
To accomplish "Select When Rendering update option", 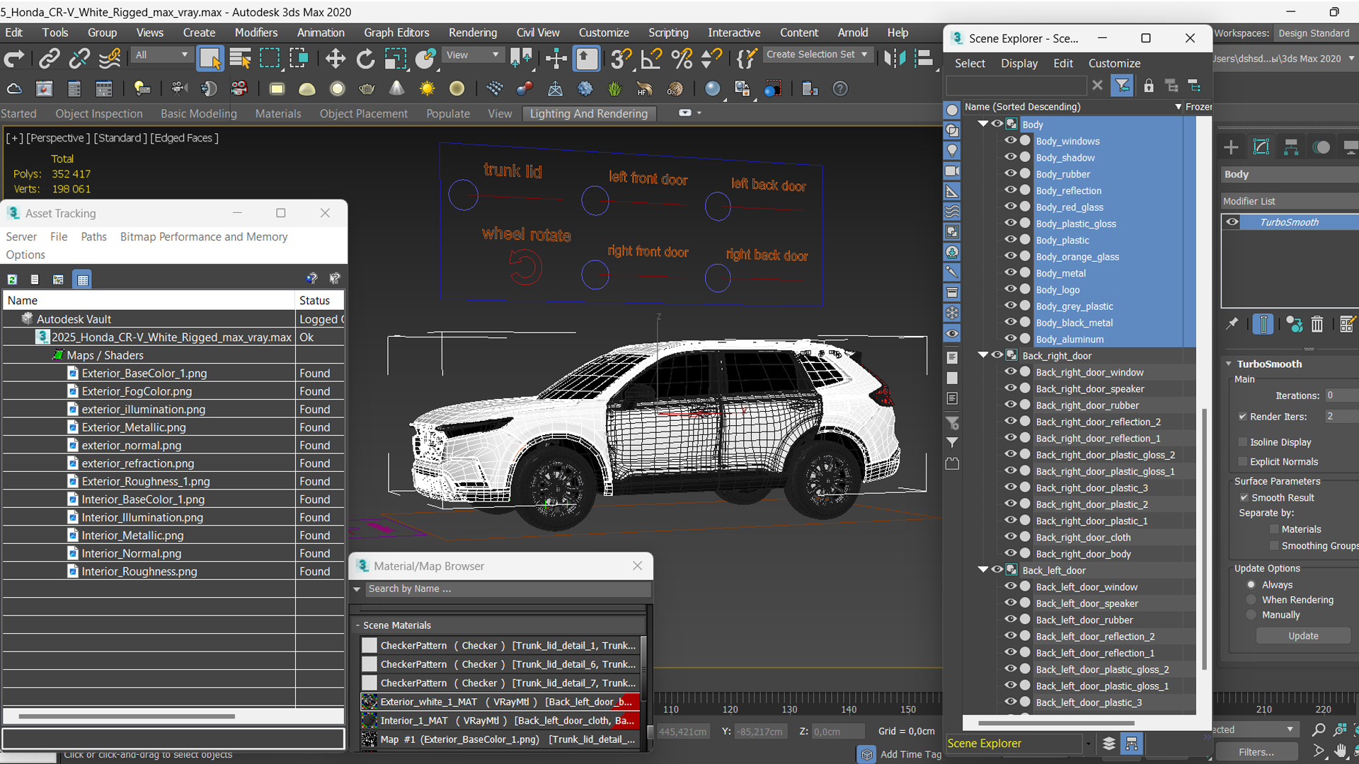I will tap(1251, 600).
